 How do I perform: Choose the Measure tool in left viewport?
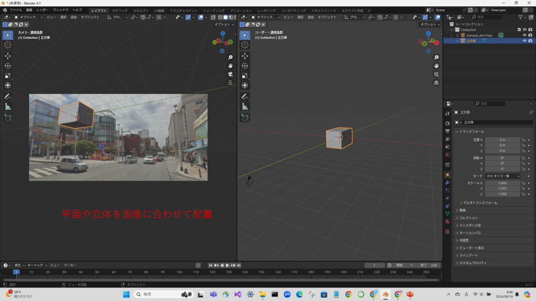pos(8,107)
